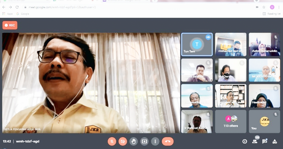Click the muted mic icon on the Haslina MI tile

[x=276, y=88]
